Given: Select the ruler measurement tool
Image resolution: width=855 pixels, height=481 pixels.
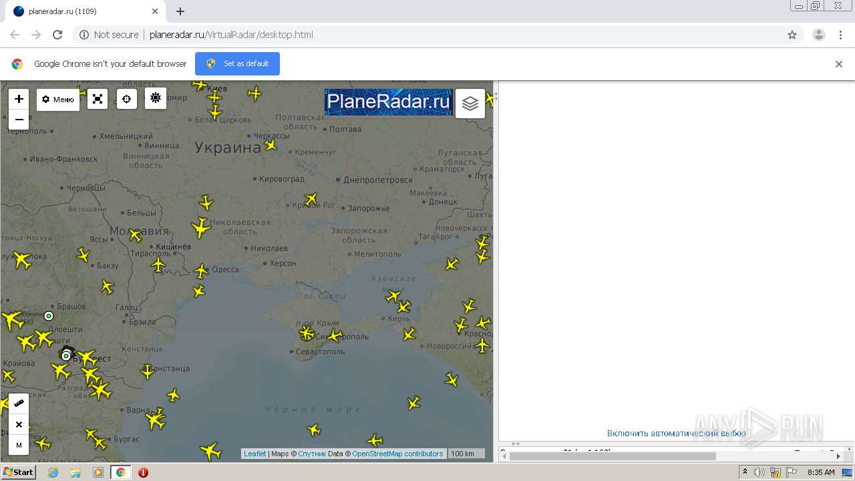Looking at the screenshot, I should coord(19,404).
